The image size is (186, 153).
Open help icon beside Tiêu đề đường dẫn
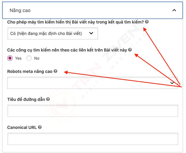tap(48, 99)
